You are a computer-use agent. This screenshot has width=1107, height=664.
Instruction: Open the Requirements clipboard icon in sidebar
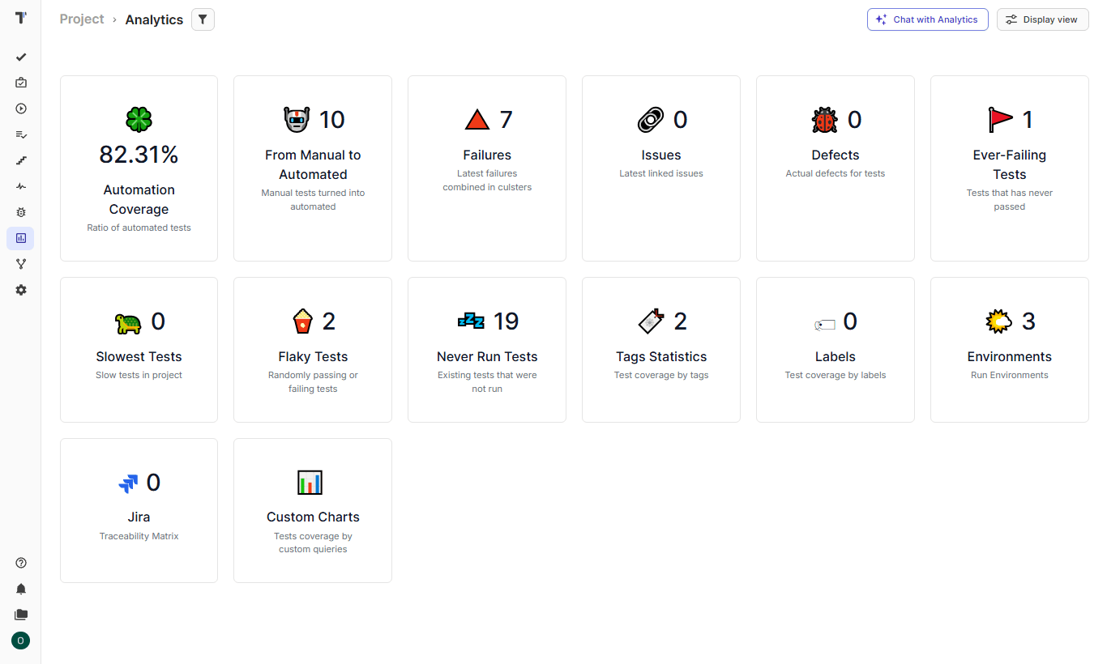point(21,83)
